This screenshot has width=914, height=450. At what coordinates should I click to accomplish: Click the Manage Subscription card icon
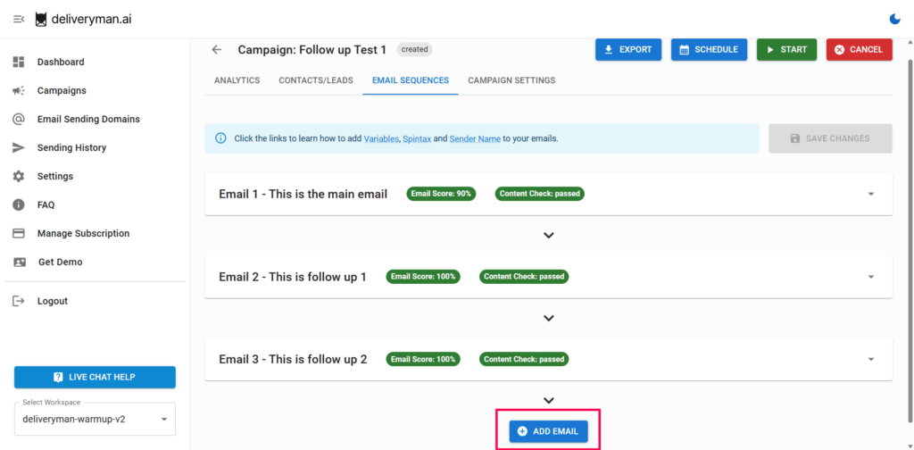point(19,233)
